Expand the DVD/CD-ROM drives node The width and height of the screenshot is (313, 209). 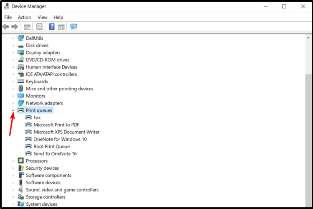(x=13, y=60)
